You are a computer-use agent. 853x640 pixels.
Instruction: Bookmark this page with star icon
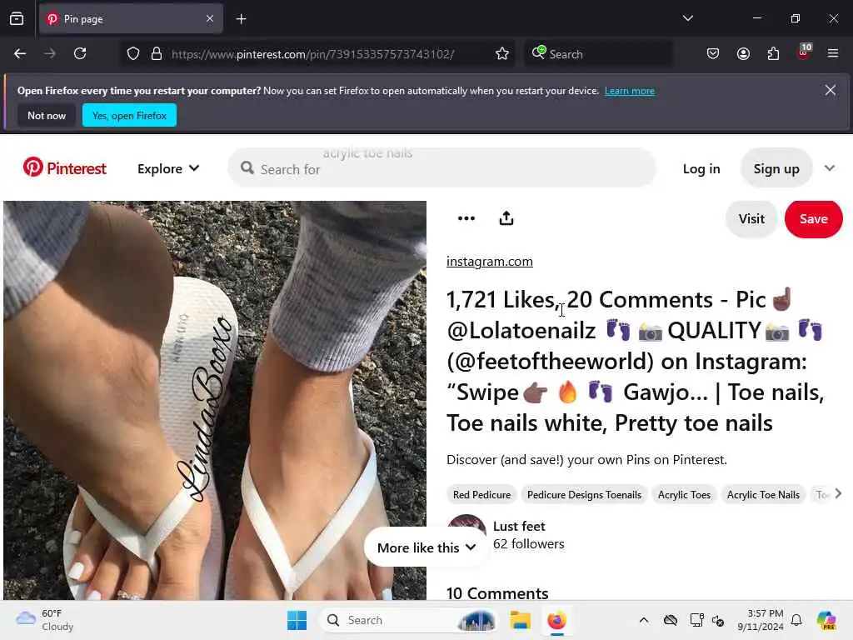pyautogui.click(x=502, y=54)
